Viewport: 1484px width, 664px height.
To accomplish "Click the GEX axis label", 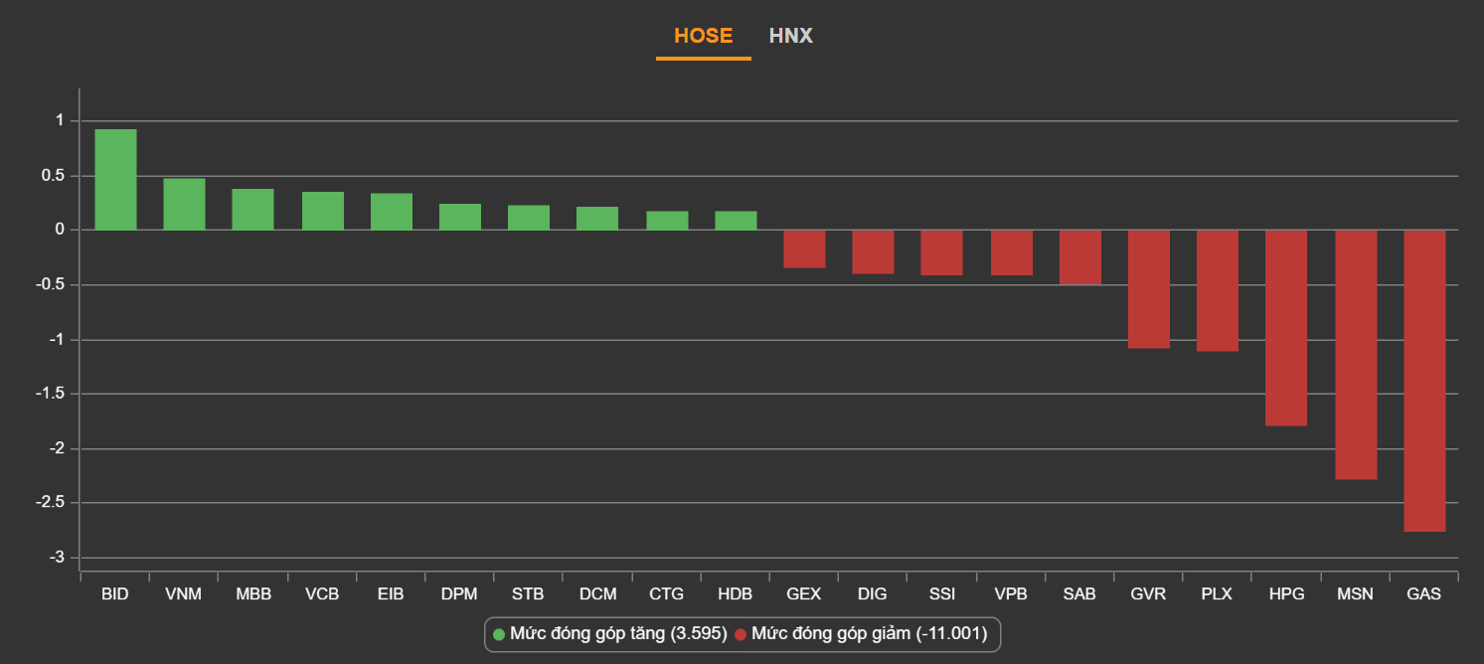I will [x=803, y=594].
